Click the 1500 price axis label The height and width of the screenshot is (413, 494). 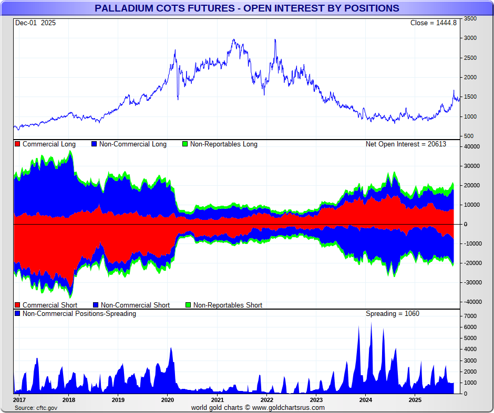tap(470, 97)
